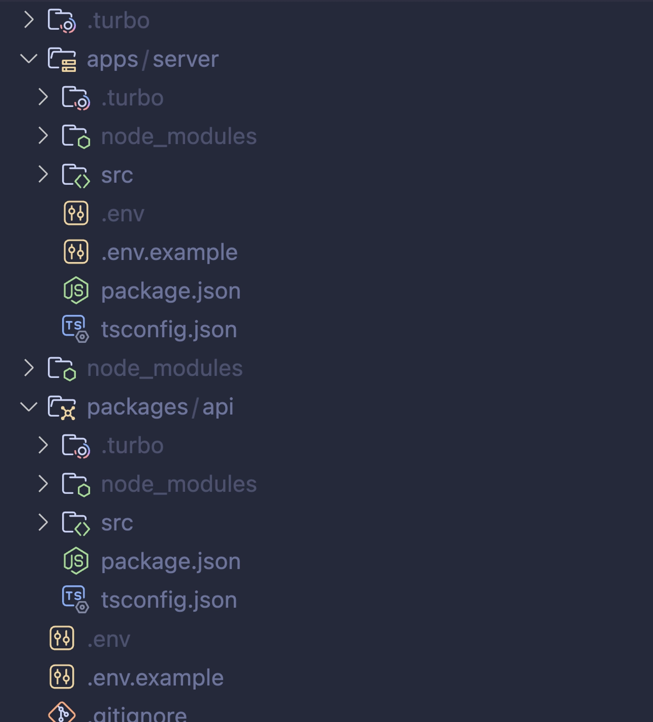
Task: Open tsconfig.json in apps/server
Action: pos(169,329)
